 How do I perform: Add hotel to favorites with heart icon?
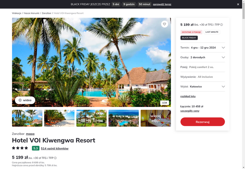point(164,24)
